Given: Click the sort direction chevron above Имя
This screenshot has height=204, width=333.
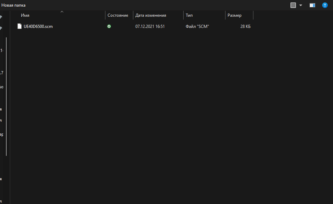Looking at the screenshot, I should (62, 12).
